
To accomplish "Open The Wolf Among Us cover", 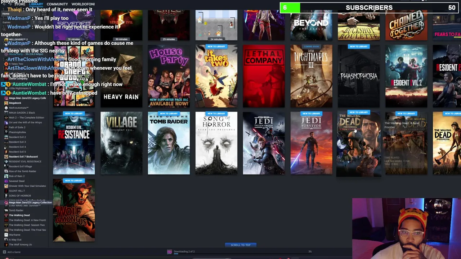I will 74,210.
